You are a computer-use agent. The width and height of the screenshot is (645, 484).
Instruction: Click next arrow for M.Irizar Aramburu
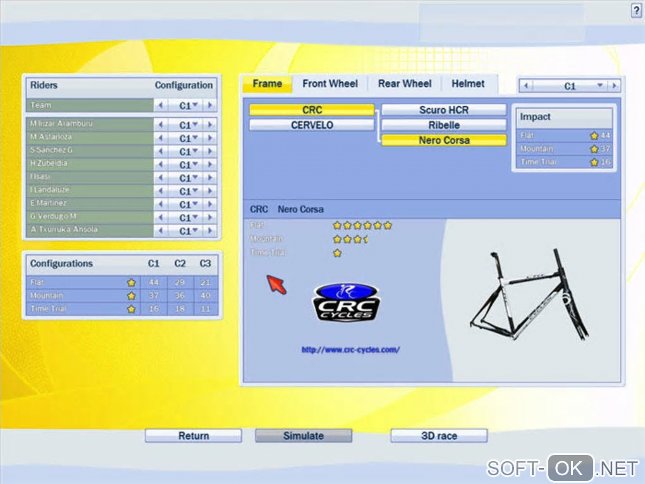210,124
